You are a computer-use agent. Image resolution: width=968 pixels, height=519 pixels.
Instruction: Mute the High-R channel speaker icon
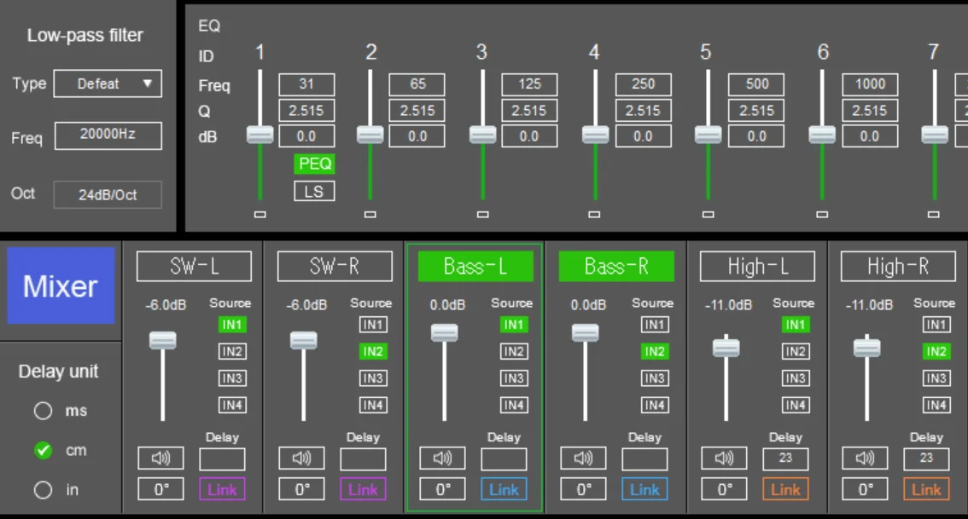865,458
